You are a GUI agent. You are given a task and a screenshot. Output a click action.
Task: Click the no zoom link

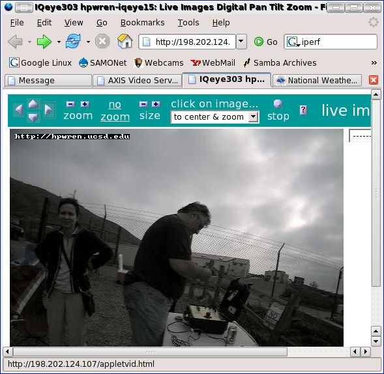tap(115, 111)
